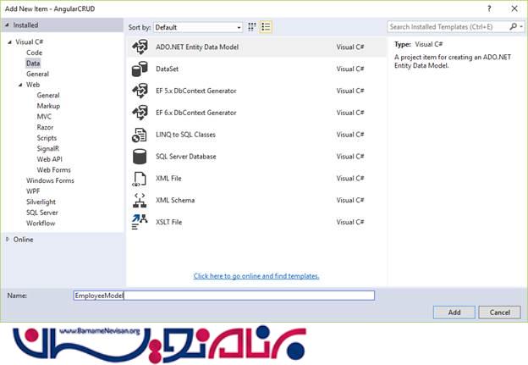
Task: Select the XSLT File template name
Action: (x=169, y=223)
